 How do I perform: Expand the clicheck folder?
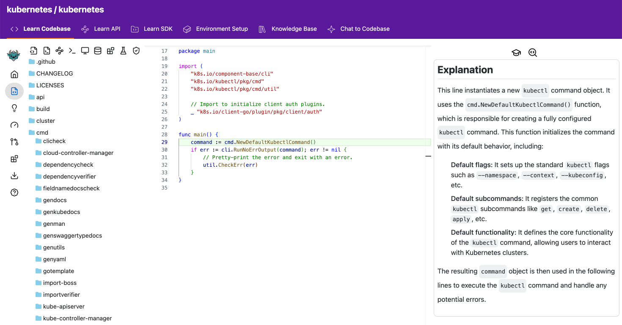pos(50,141)
